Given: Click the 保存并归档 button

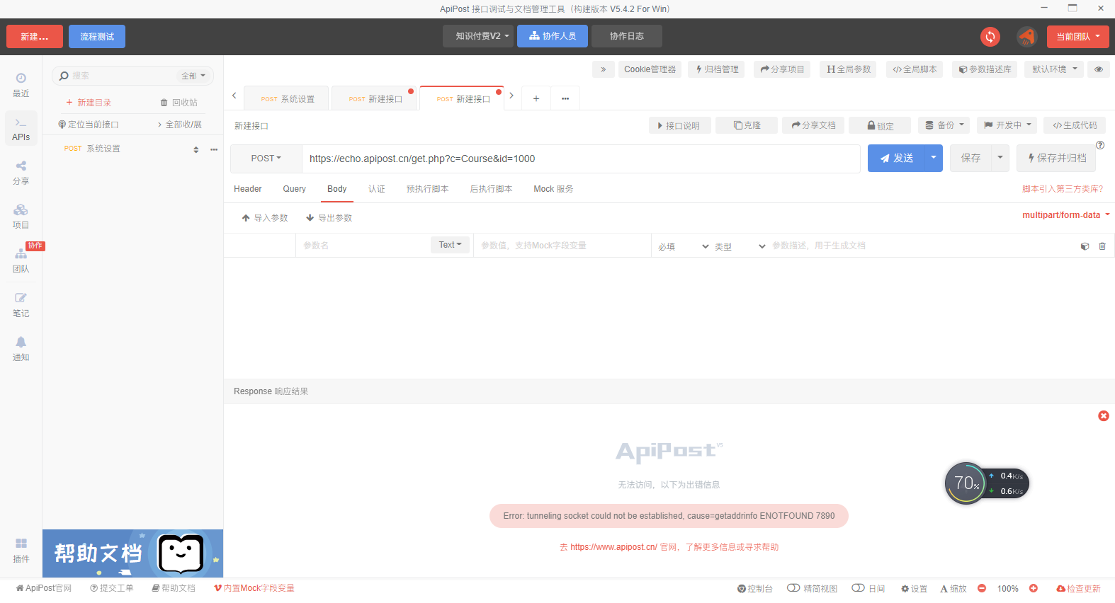Looking at the screenshot, I should click(x=1056, y=158).
